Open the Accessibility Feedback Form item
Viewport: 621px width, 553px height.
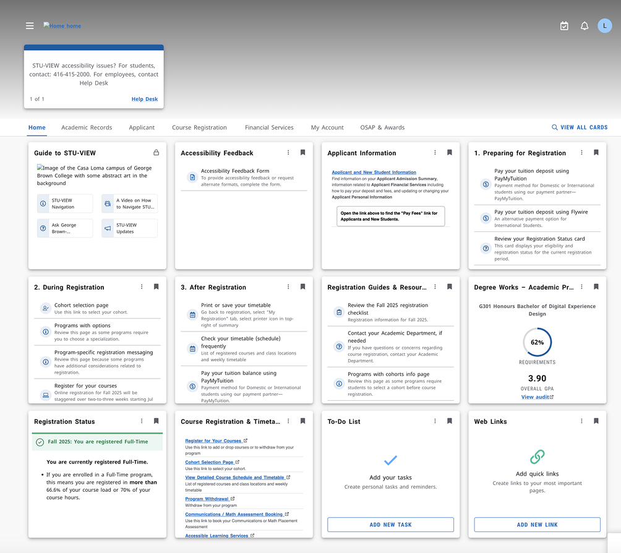(244, 178)
